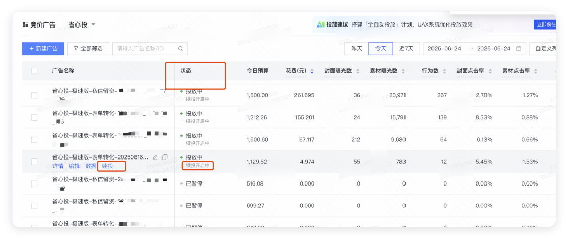
Task: Open the calendar icon in the date range
Action: [519, 48]
